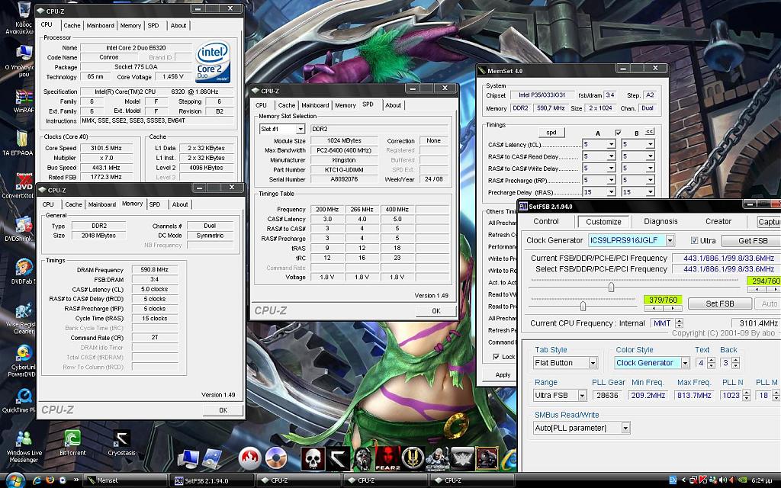Open the Recycle Bin desktop icon
This screenshot has width=781, height=488.
22,18
